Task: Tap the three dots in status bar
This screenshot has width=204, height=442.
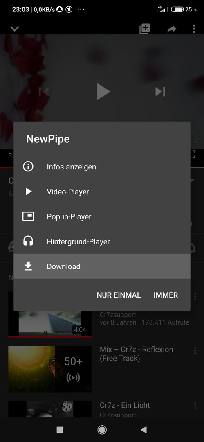Action: click(81, 9)
